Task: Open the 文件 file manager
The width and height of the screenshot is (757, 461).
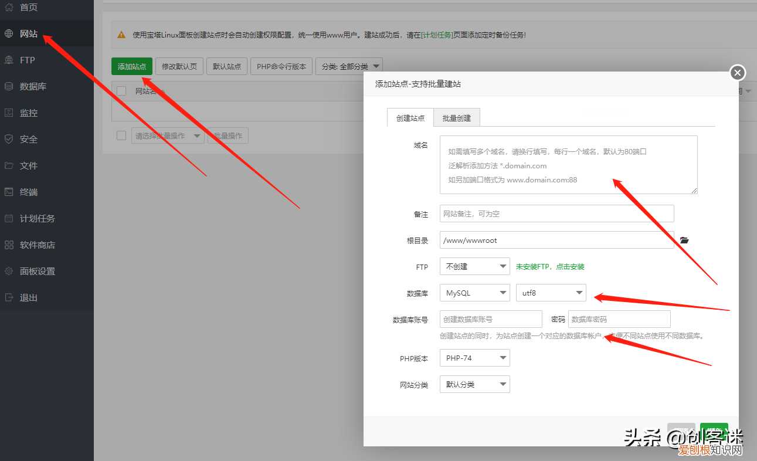Action: tap(26, 165)
